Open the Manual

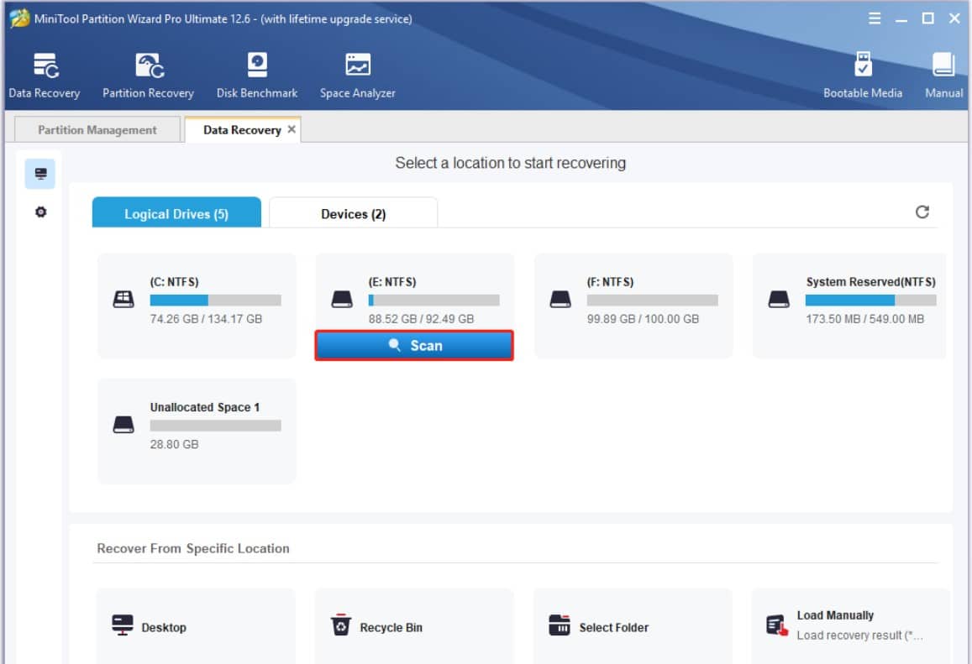coord(943,75)
